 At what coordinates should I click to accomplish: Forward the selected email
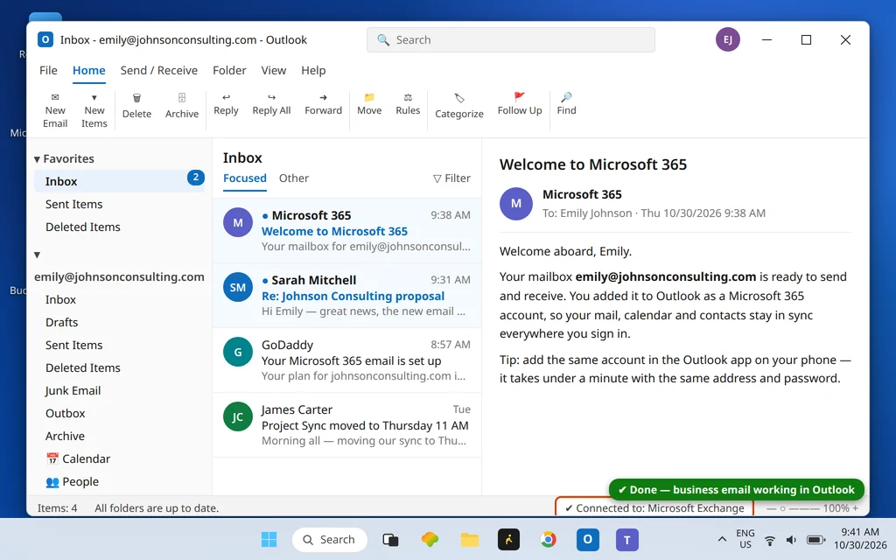pyautogui.click(x=323, y=105)
